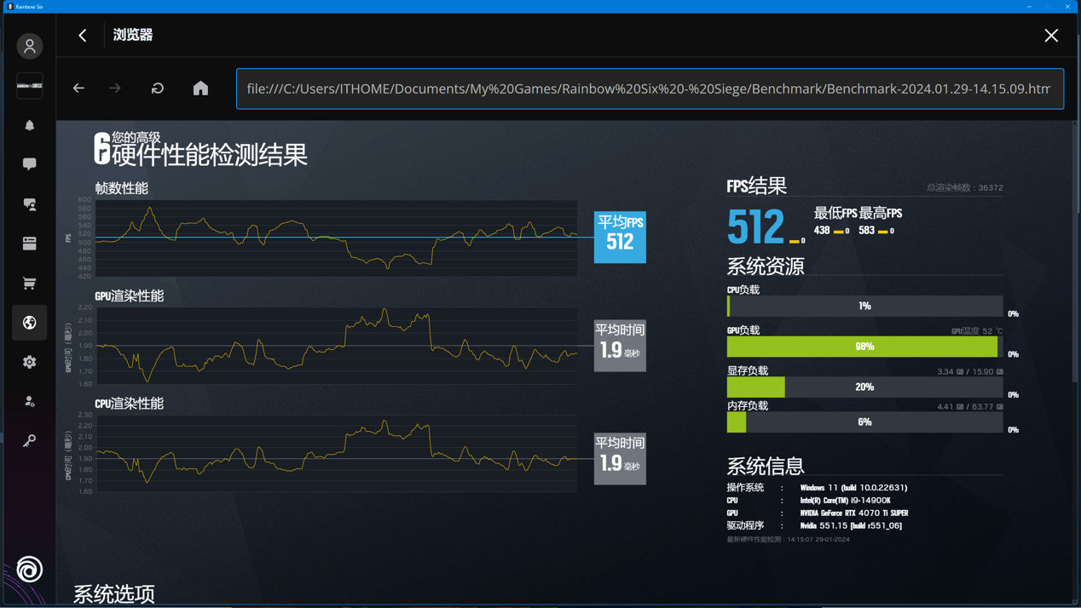Open settings gear in overlay sidebar
This screenshot has width=1081, height=608.
[x=30, y=362]
